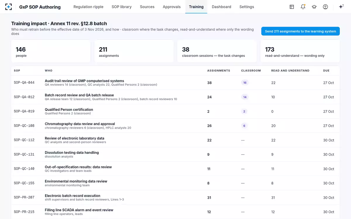Viewport: 351px width, 219px height.
Task: Click the 173 read-and-understand card
Action: coord(300,51)
